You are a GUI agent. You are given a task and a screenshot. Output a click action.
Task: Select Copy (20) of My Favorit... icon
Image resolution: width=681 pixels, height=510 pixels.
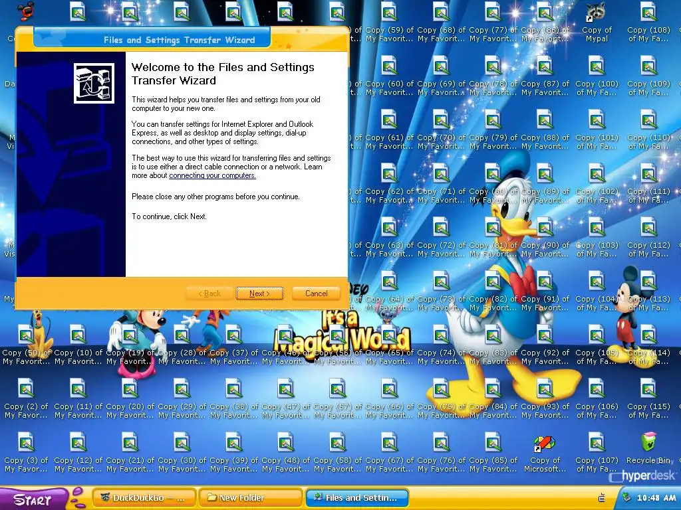[130, 388]
